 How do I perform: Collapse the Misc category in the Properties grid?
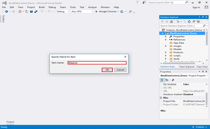[x=161, y=98]
